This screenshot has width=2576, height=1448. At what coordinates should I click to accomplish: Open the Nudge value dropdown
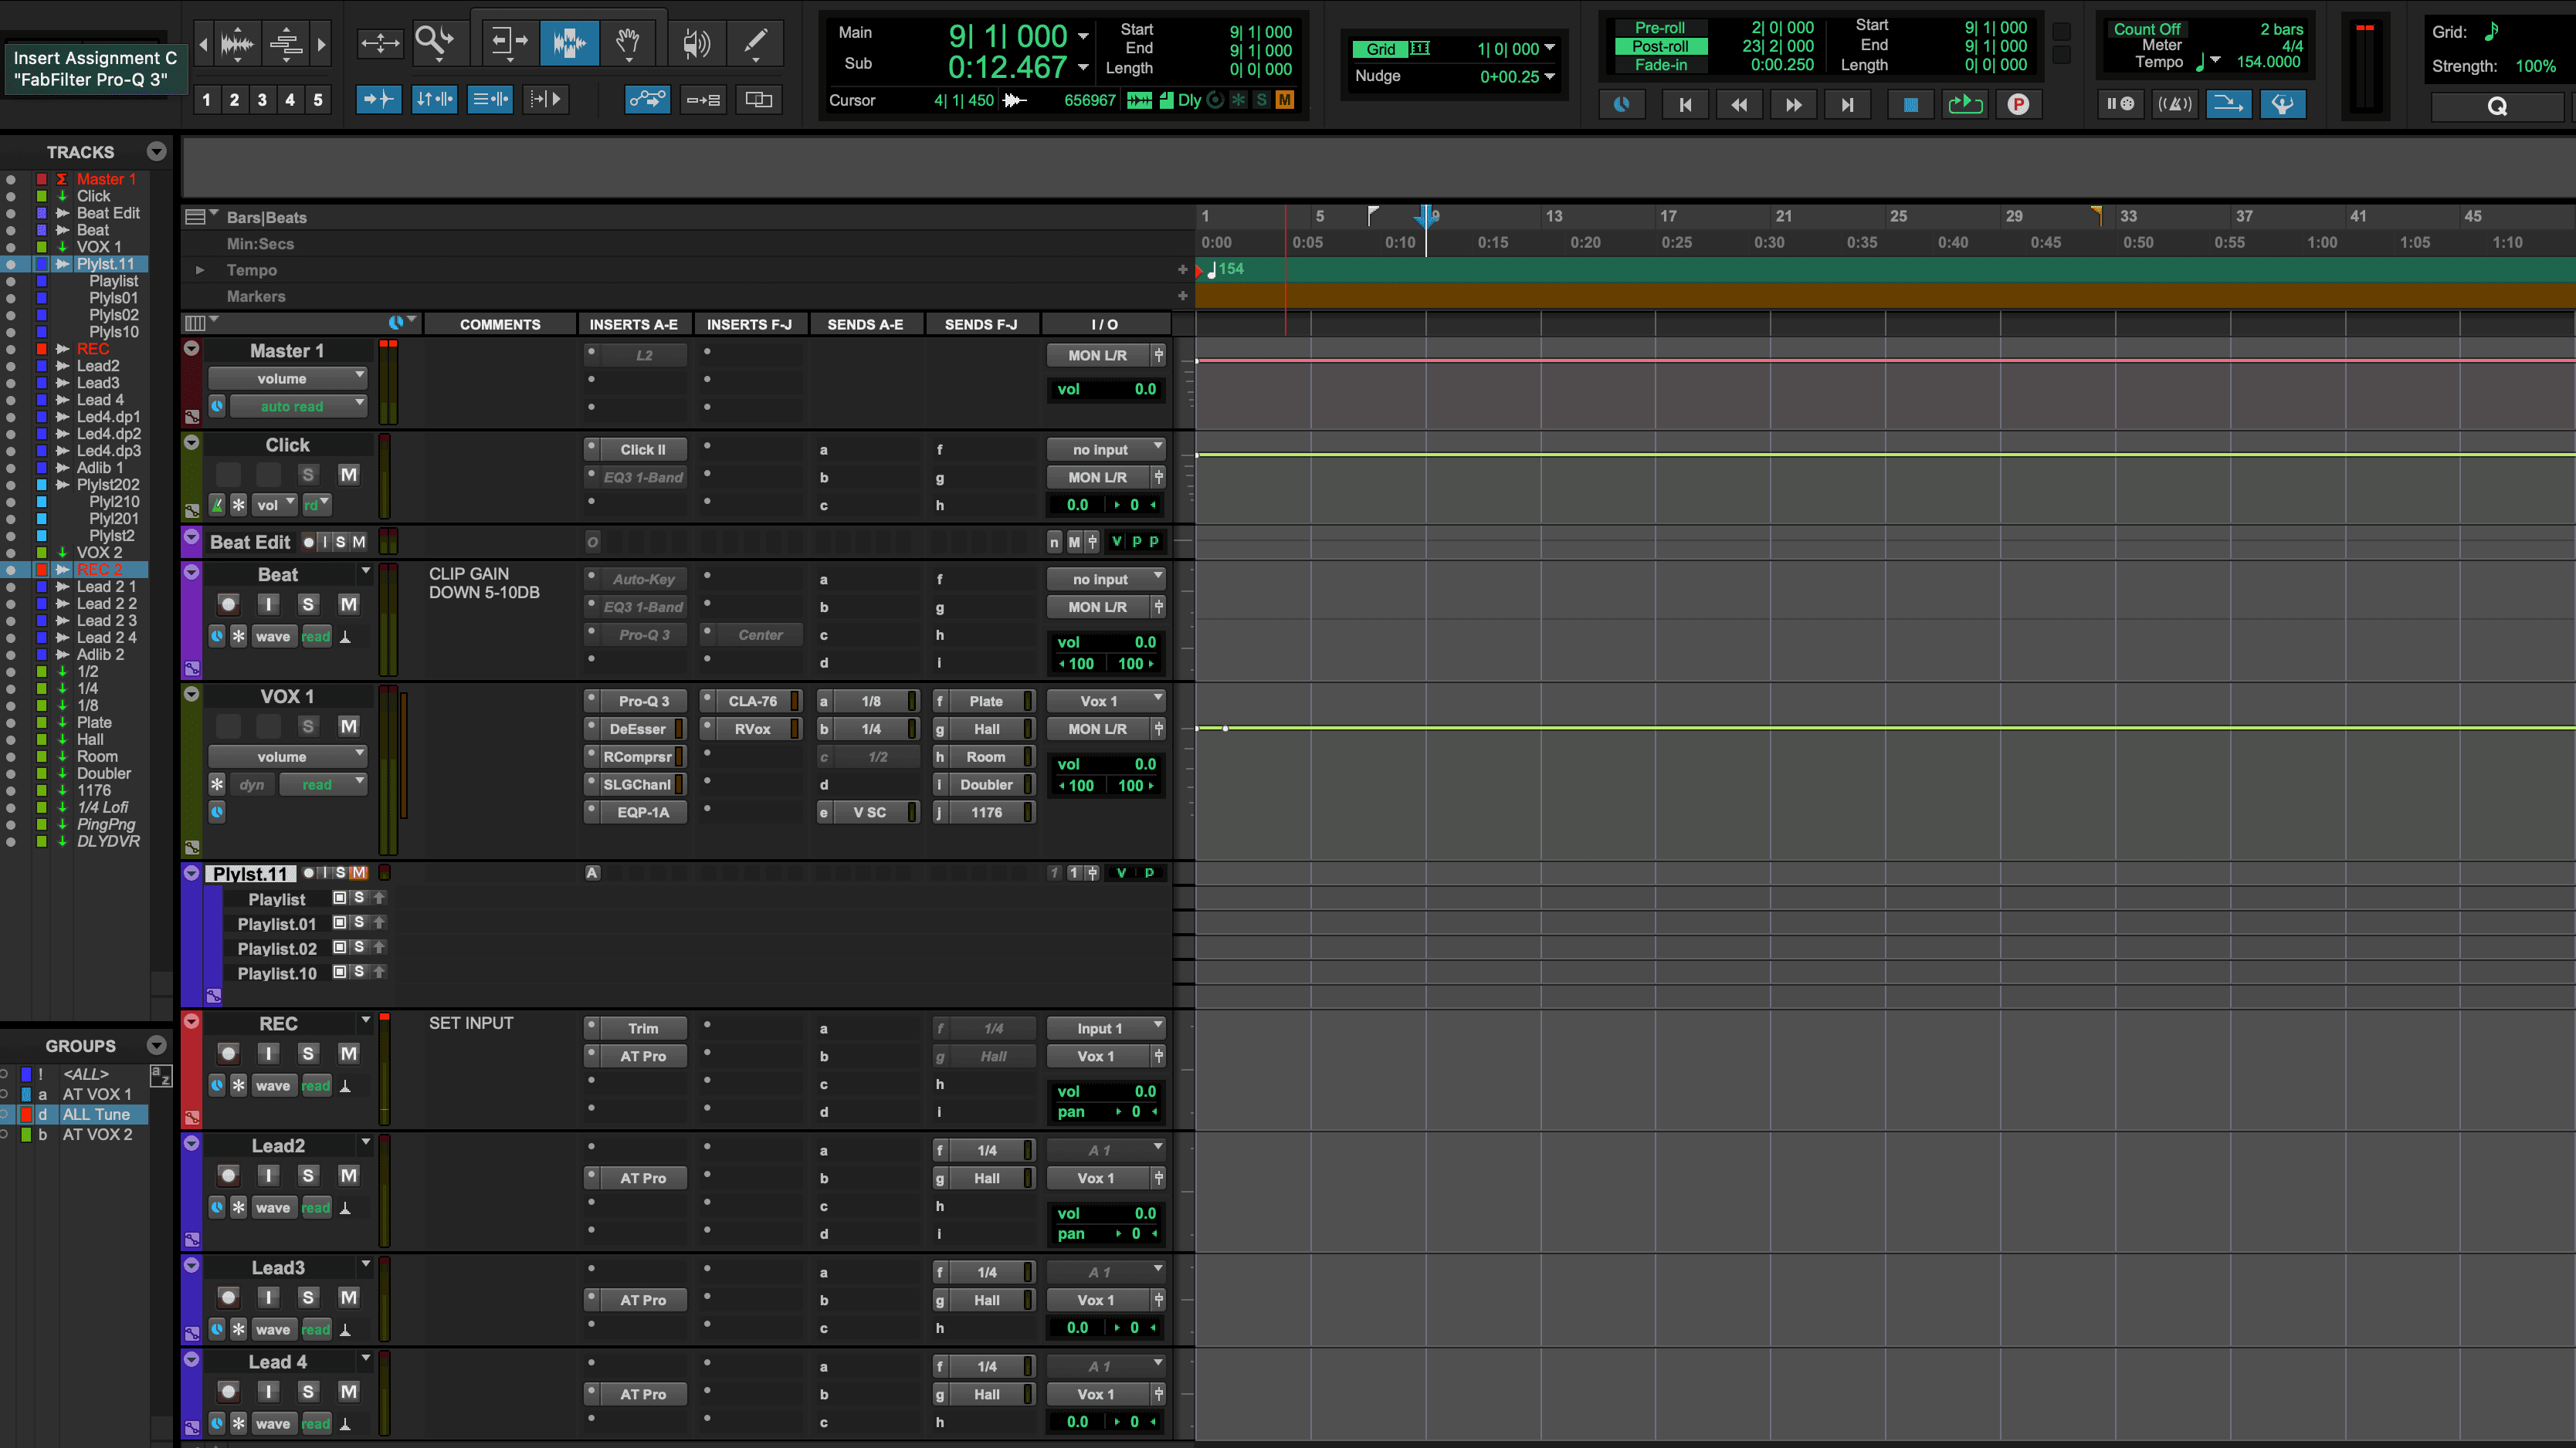click(1549, 76)
